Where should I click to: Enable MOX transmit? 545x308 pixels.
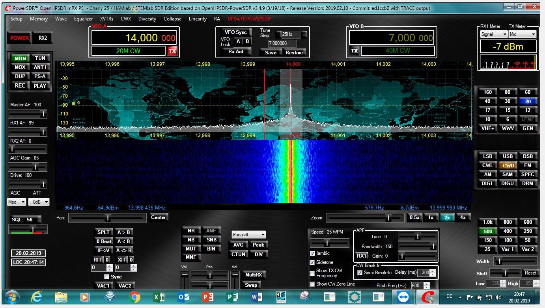pos(20,67)
